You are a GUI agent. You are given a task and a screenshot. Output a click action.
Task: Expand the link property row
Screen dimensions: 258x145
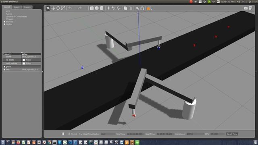(x=4, y=70)
